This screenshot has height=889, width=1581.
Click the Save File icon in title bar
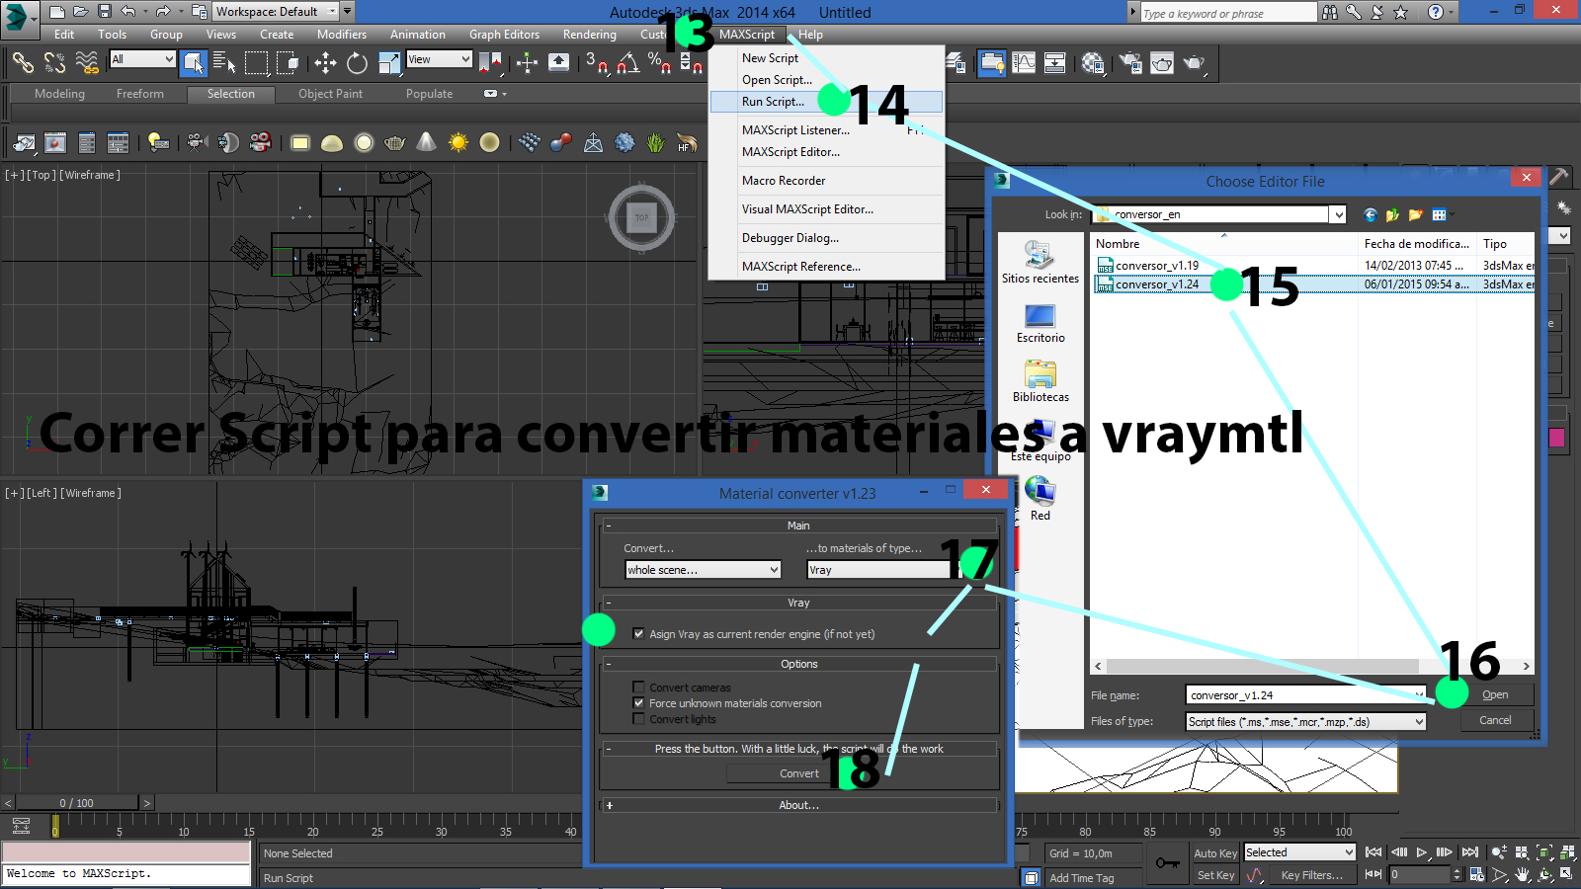(104, 12)
